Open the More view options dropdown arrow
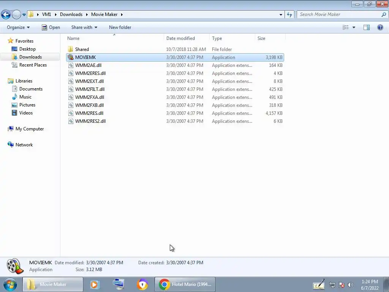 [354, 27]
